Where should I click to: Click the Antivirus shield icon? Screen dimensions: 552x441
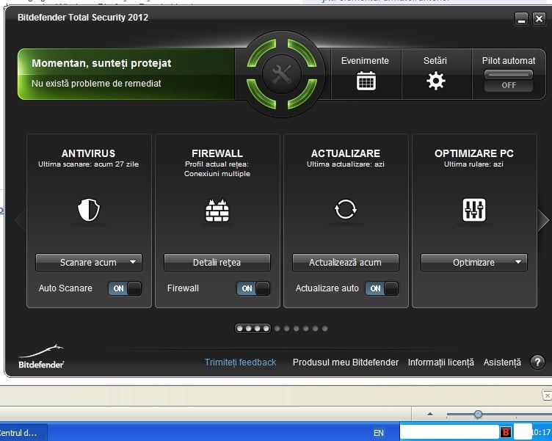coord(89,210)
